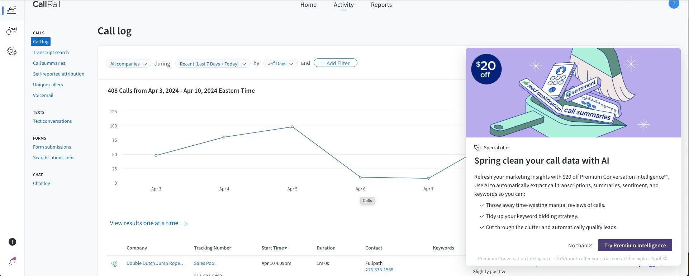Image resolution: width=689 pixels, height=276 pixels.
Task: Open the Recent (Last 7 Days + Today) dropdown
Action: pyautogui.click(x=213, y=64)
